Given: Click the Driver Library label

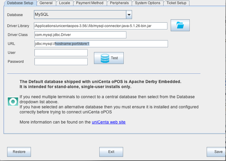Looking at the screenshot, I should (18, 26).
